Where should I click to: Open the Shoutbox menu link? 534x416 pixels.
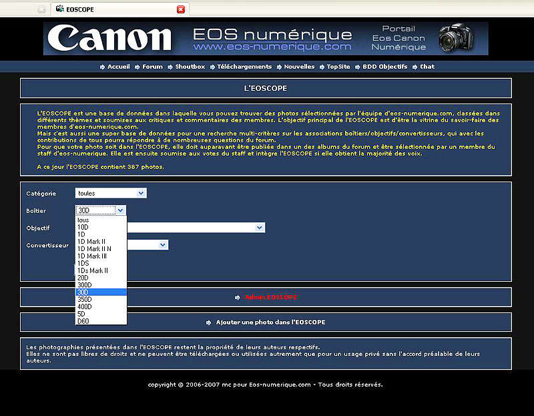(190, 66)
